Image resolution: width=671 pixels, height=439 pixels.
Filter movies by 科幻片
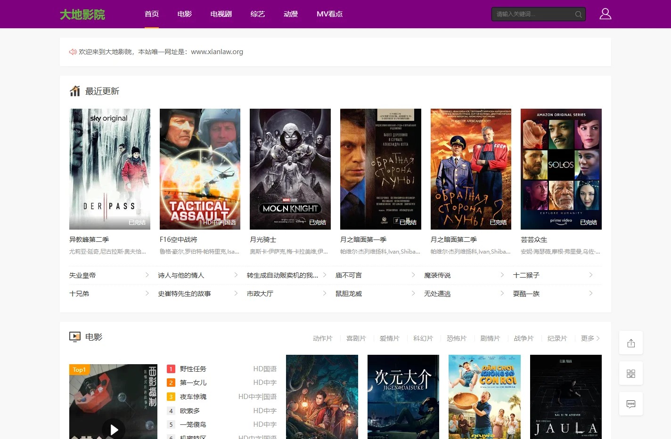[x=423, y=338]
